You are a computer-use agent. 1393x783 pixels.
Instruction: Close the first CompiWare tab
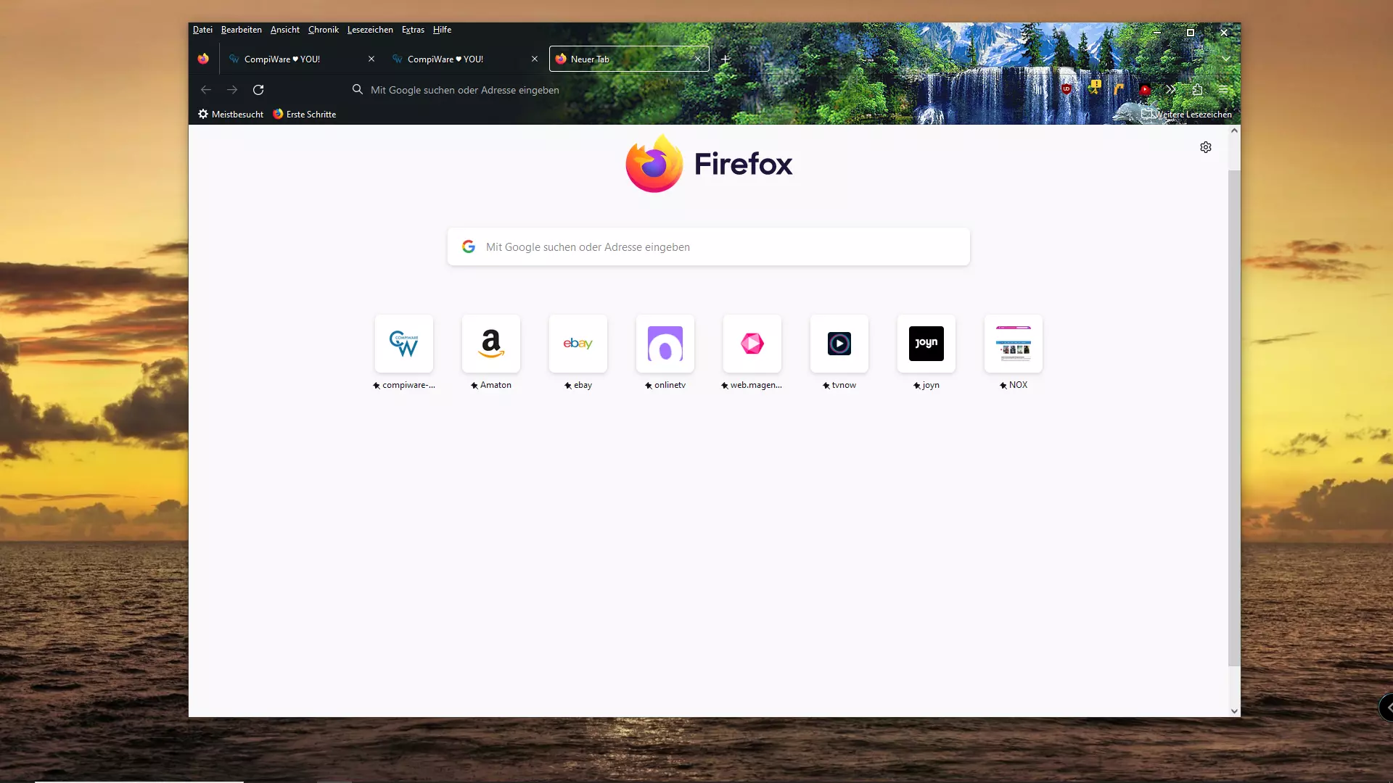tap(371, 59)
